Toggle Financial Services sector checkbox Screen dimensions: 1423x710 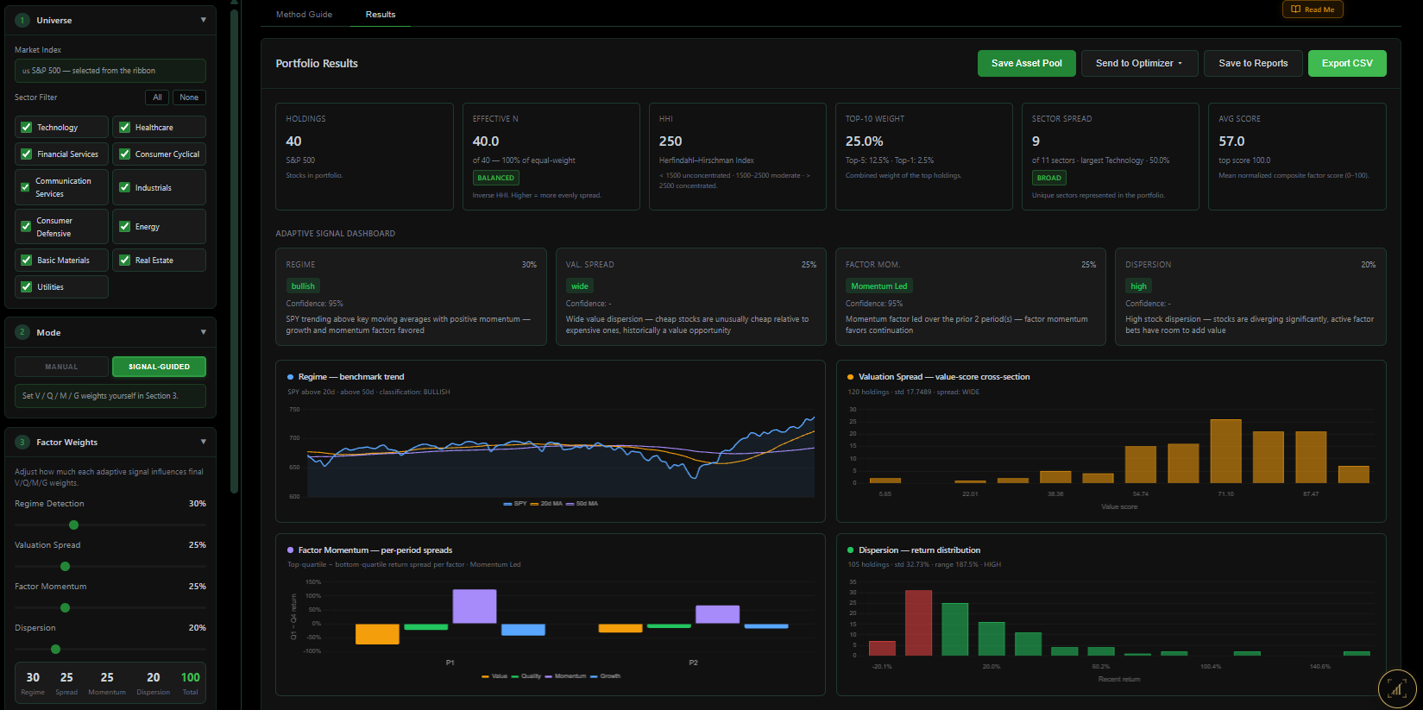[27, 154]
